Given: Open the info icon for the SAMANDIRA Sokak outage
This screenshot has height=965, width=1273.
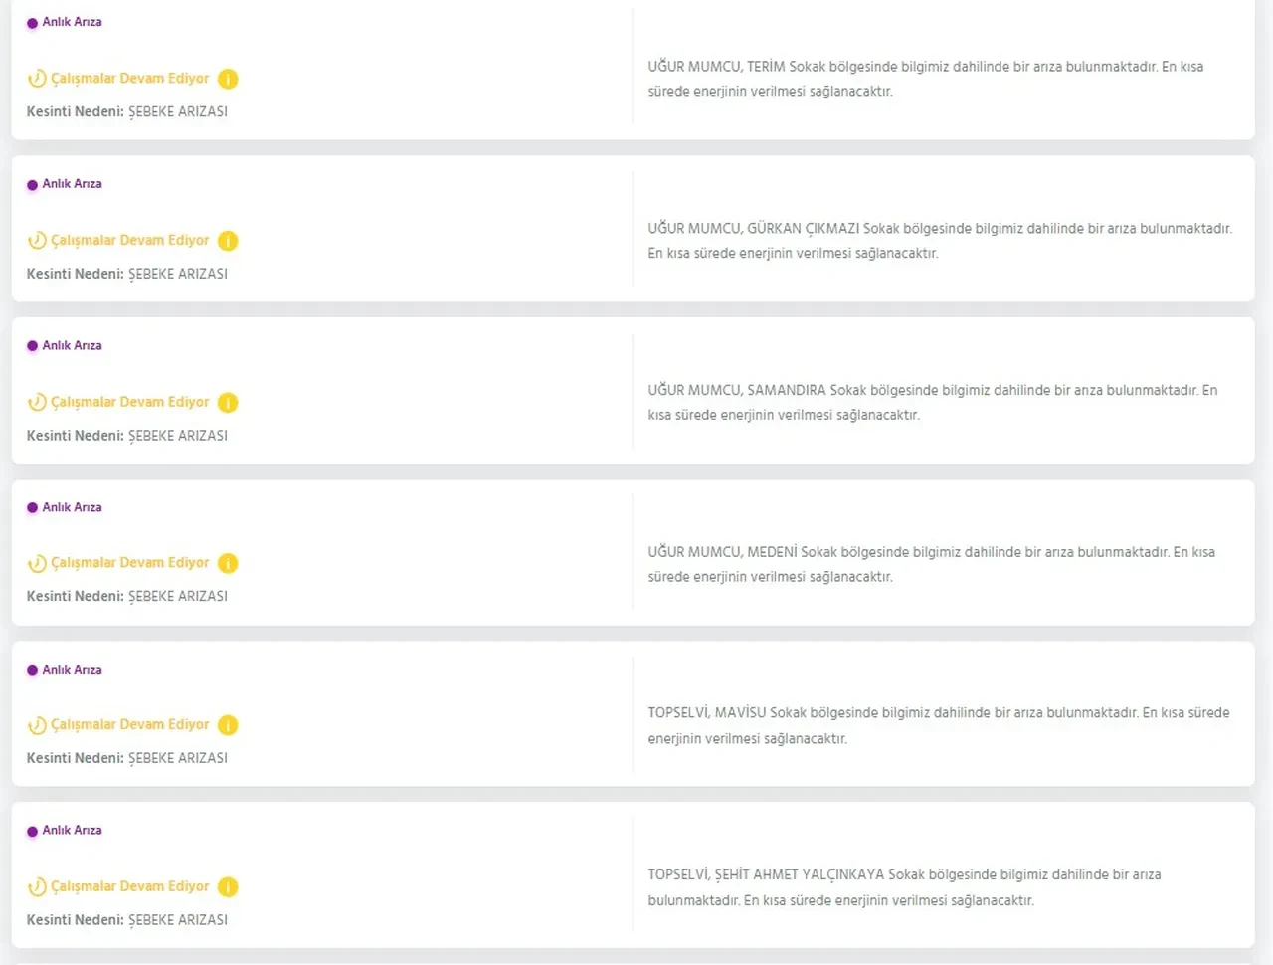Looking at the screenshot, I should pos(228,403).
